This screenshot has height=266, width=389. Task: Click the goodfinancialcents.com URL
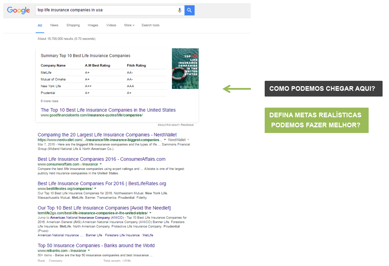(x=91, y=115)
